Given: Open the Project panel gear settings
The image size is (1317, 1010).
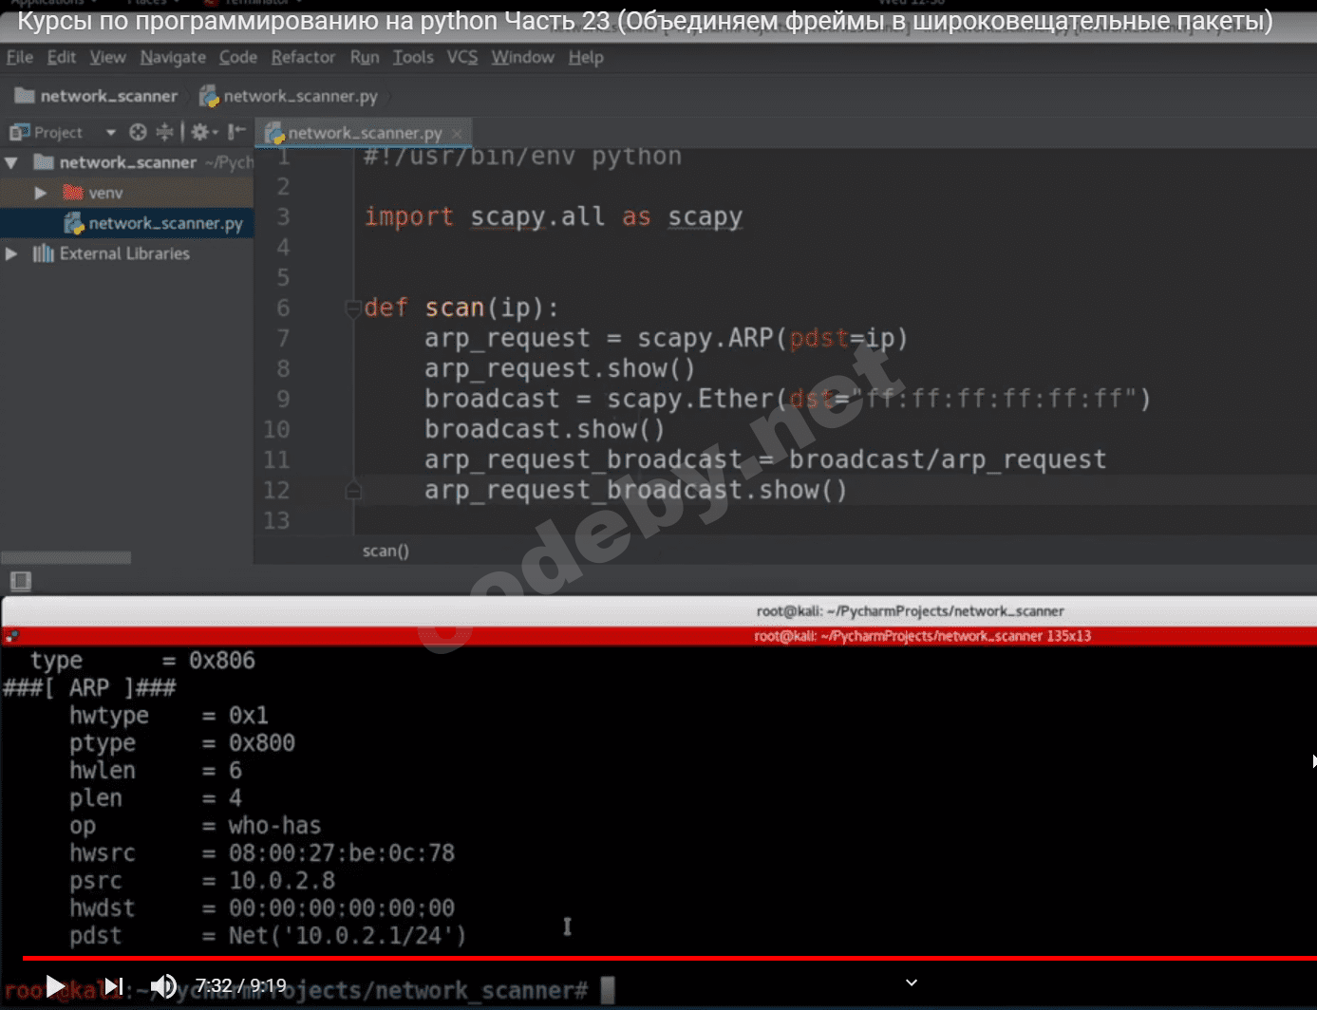Looking at the screenshot, I should coord(200,132).
